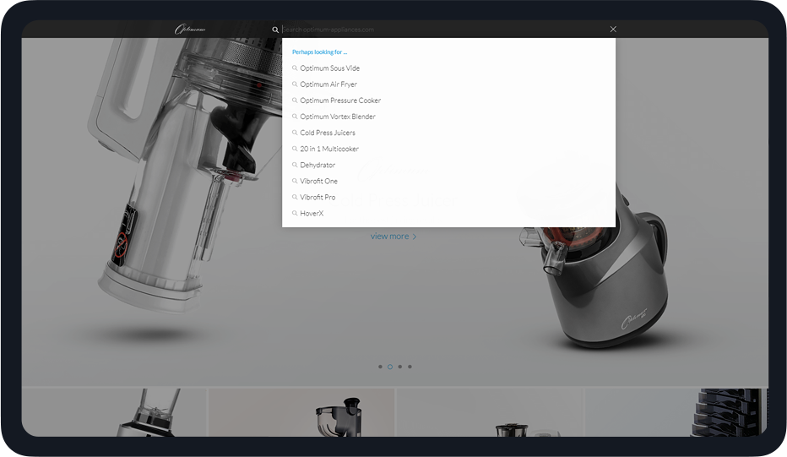
Task: Expand the view more link
Action: point(393,237)
